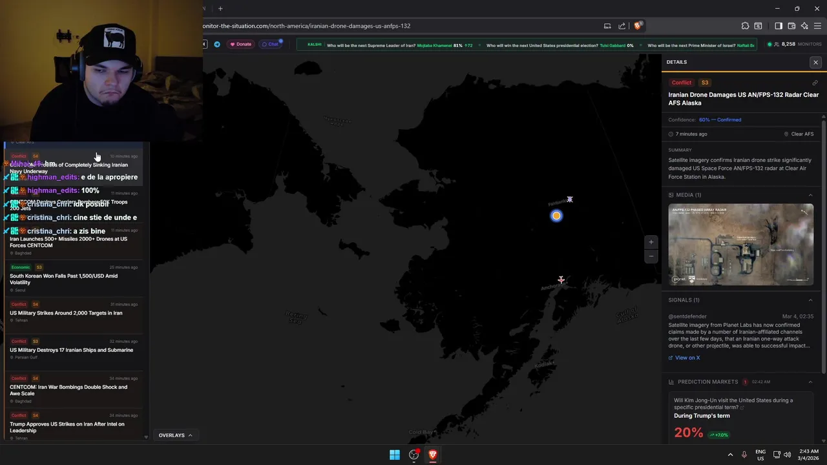Viewport: 827px width, 465px height.
Task: Open the 2:43 AM clock and date
Action: (808, 455)
